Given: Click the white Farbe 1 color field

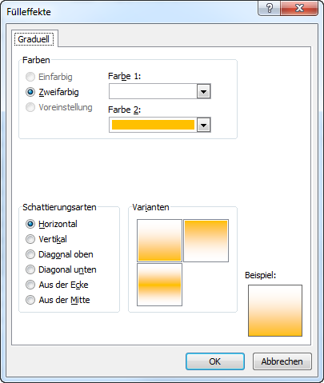Looking at the screenshot, I should click(x=153, y=91).
